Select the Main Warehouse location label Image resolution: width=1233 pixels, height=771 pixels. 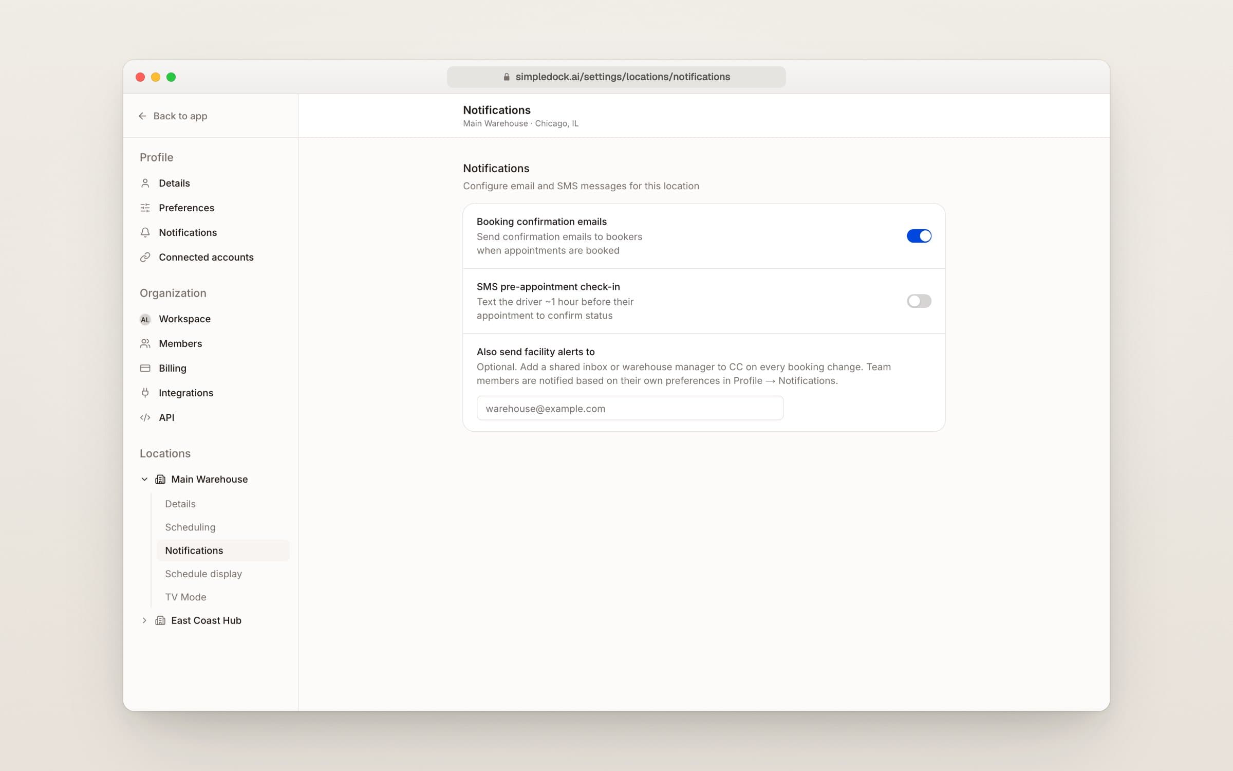209,479
